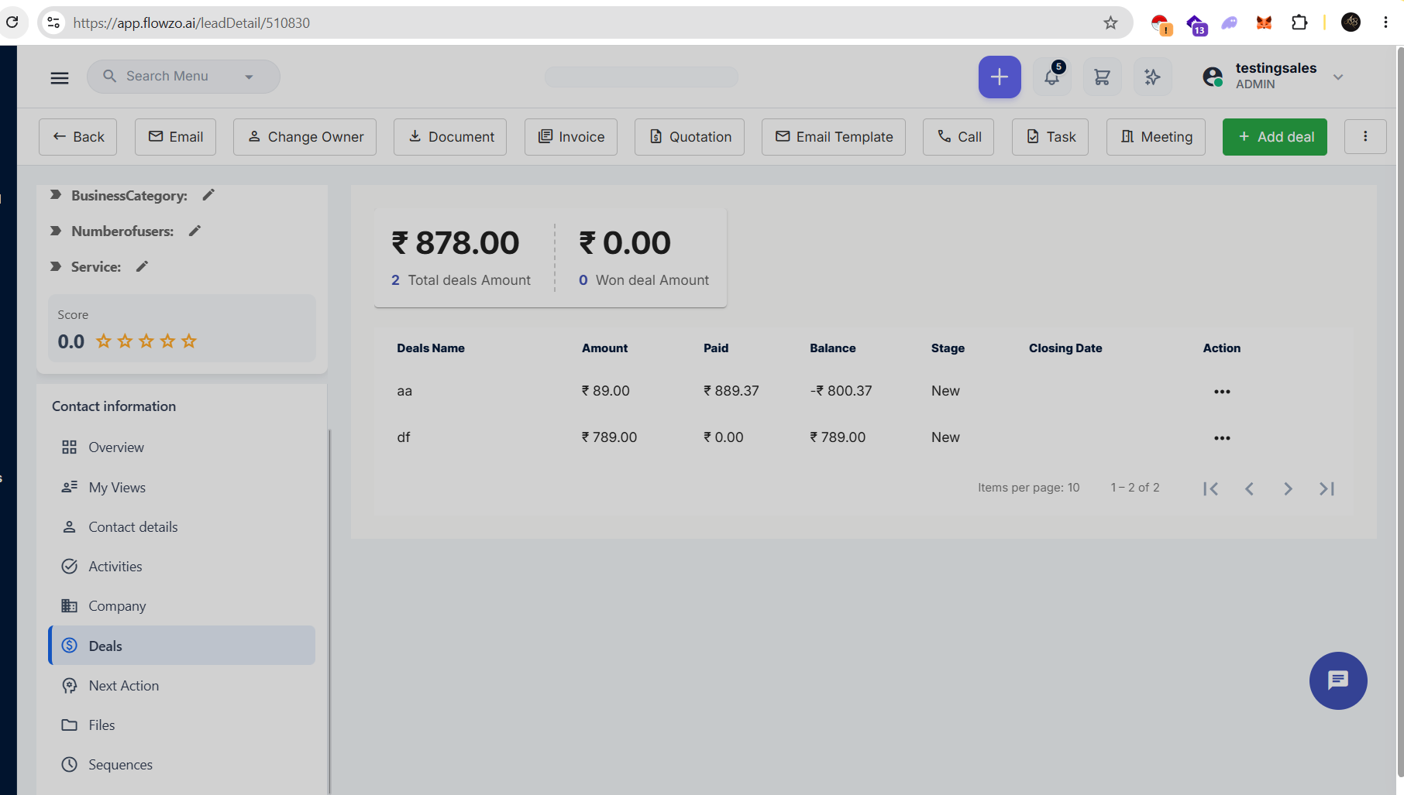The width and height of the screenshot is (1404, 795).
Task: Click the Meeting button
Action: pos(1156,137)
